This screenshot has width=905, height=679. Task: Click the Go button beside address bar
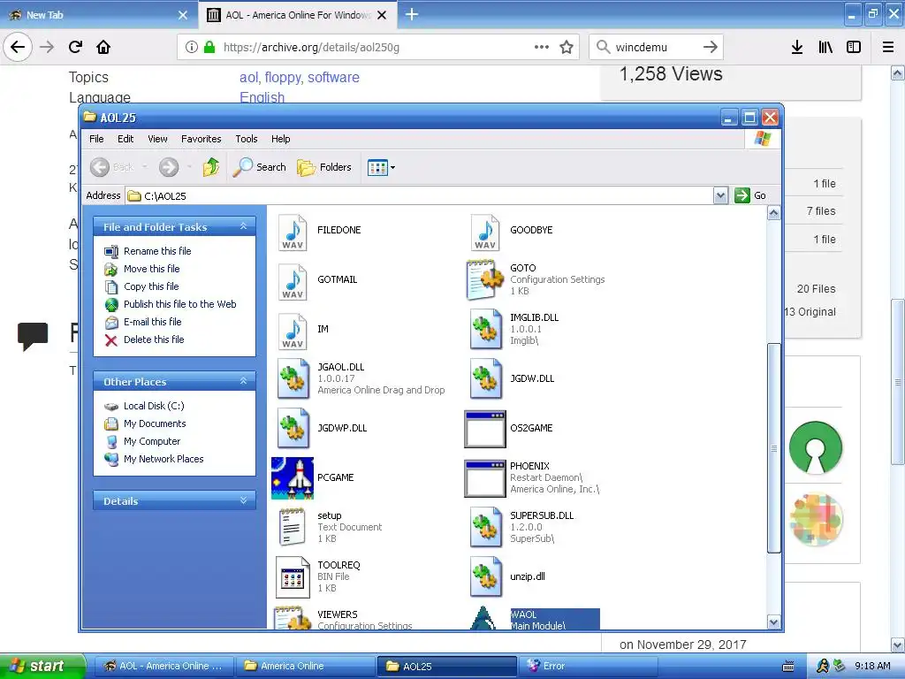pos(750,195)
